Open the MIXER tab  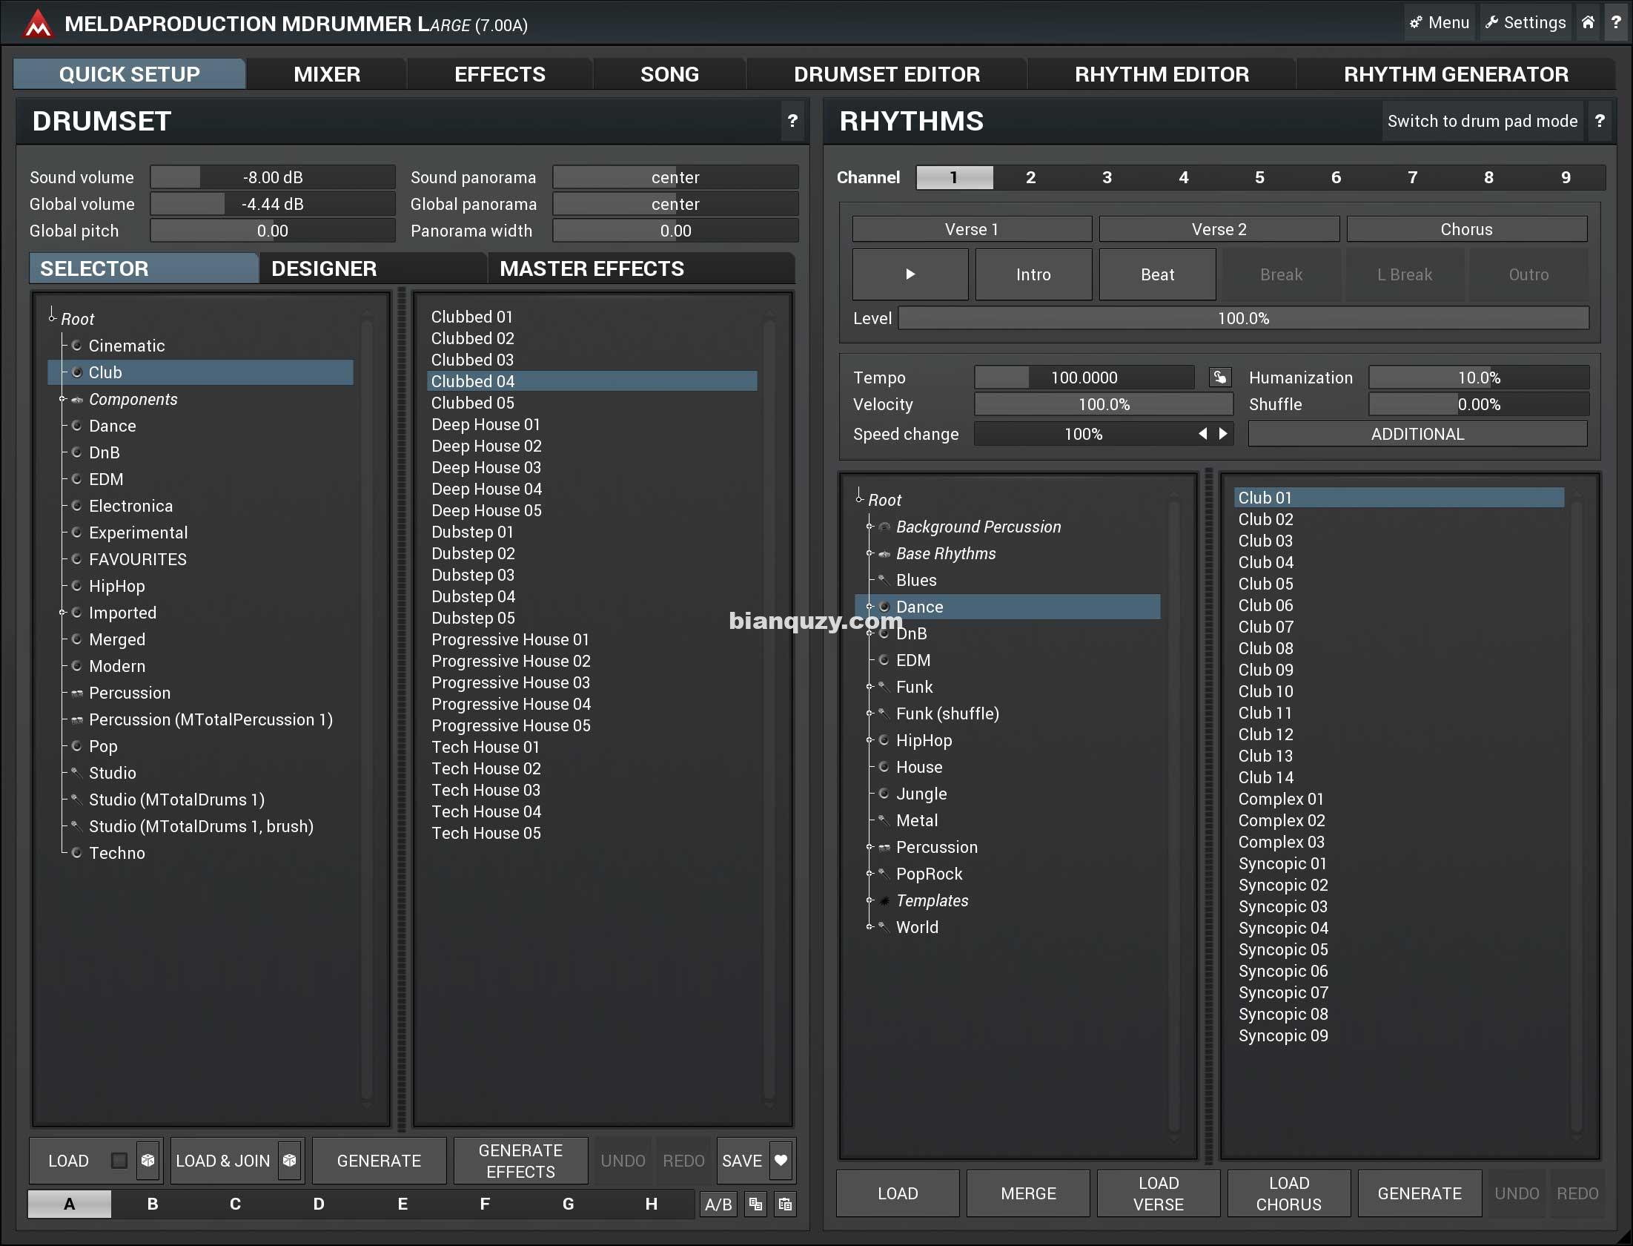(327, 74)
